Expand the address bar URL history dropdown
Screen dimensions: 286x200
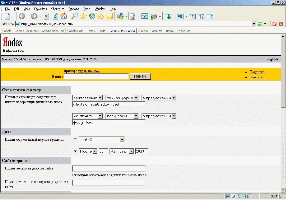coord(254,24)
